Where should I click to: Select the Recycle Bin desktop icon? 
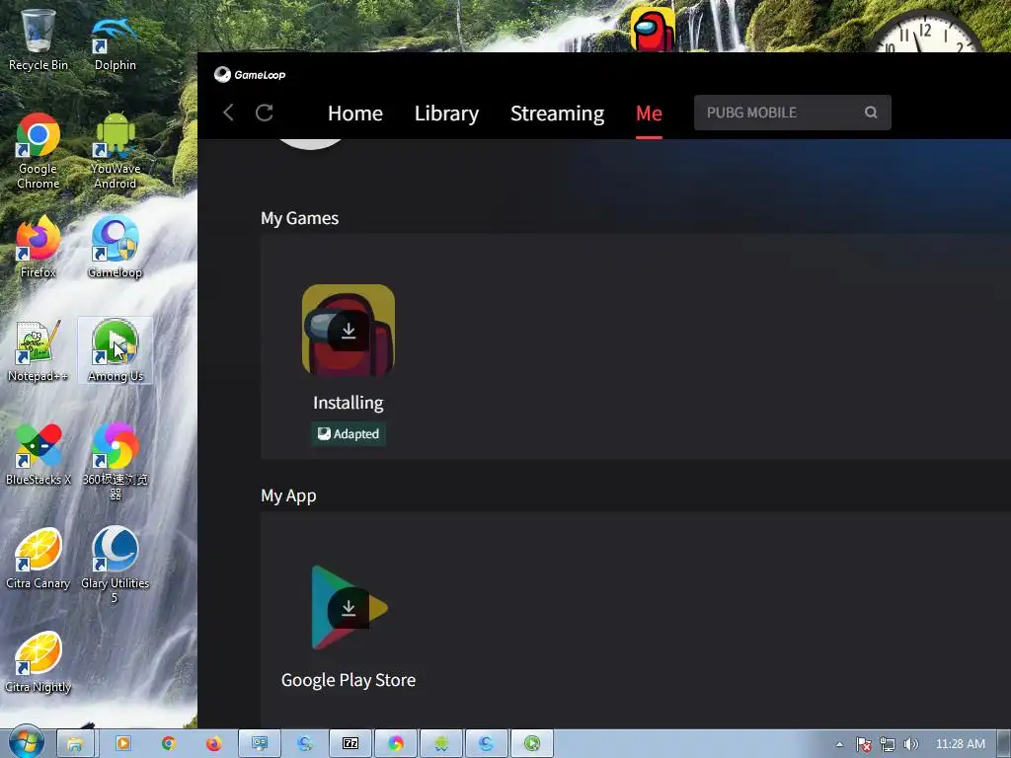(39, 39)
